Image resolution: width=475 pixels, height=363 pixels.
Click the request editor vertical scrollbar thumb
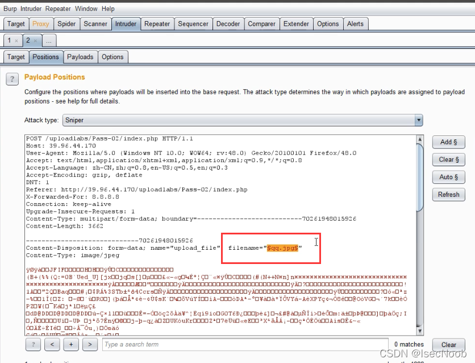(420, 178)
